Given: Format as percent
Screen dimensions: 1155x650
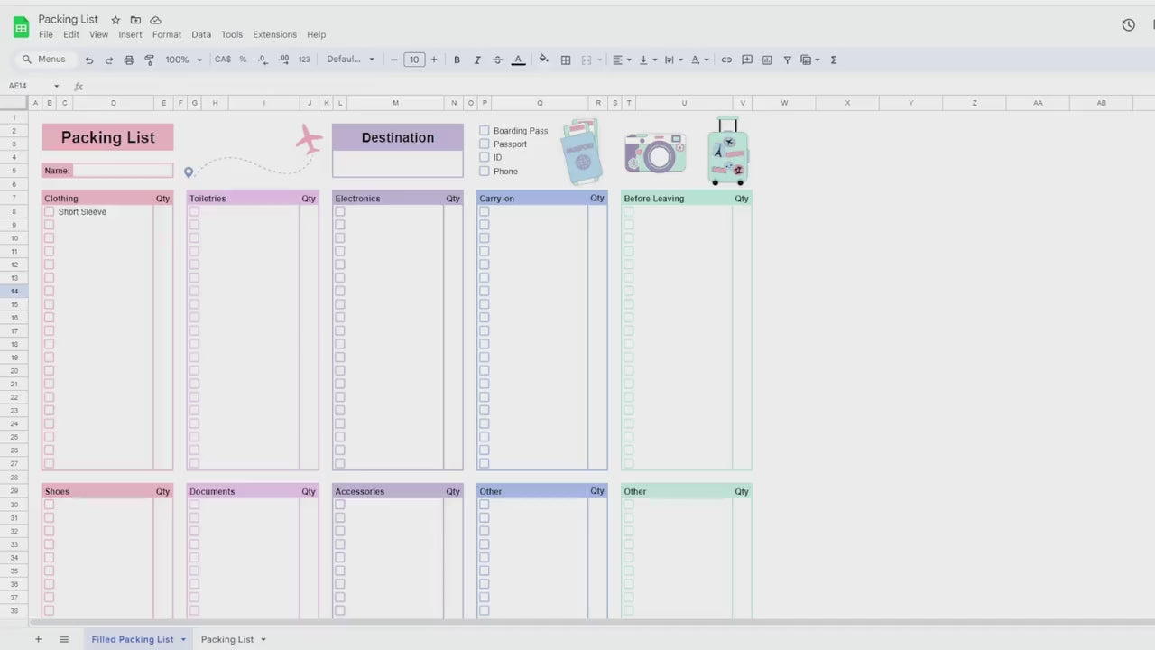Looking at the screenshot, I should (243, 60).
